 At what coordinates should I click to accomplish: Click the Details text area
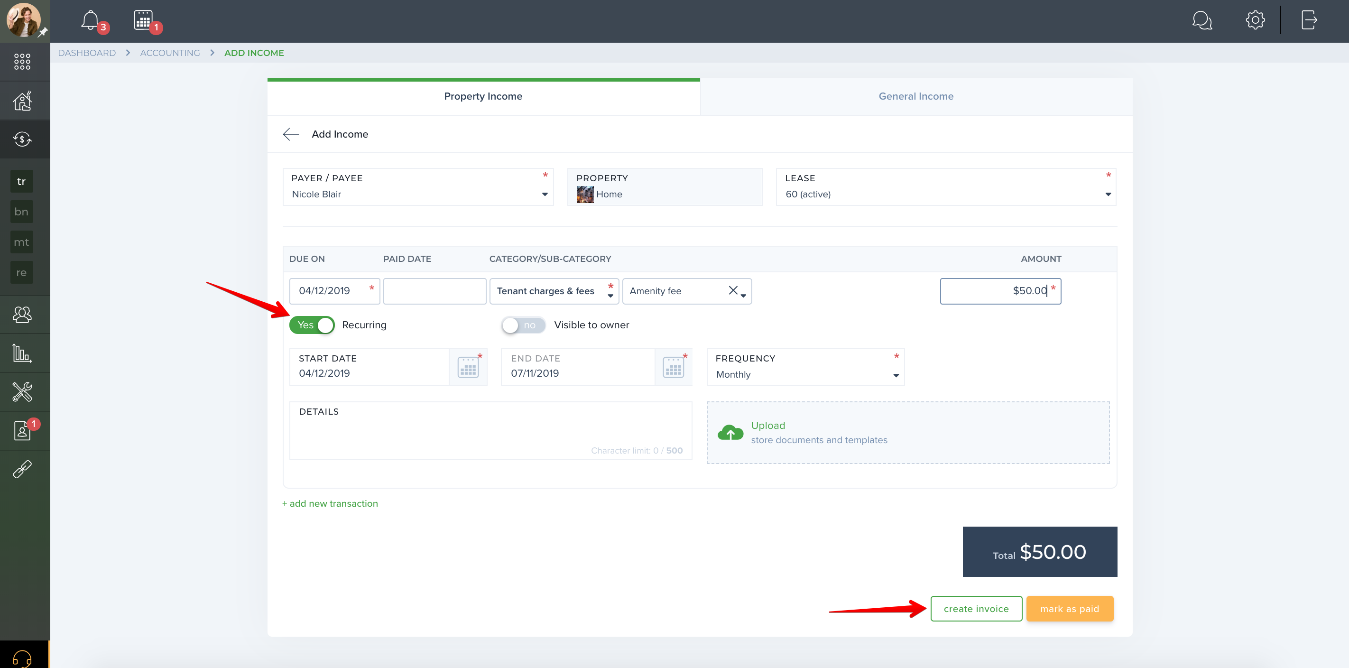coord(490,431)
